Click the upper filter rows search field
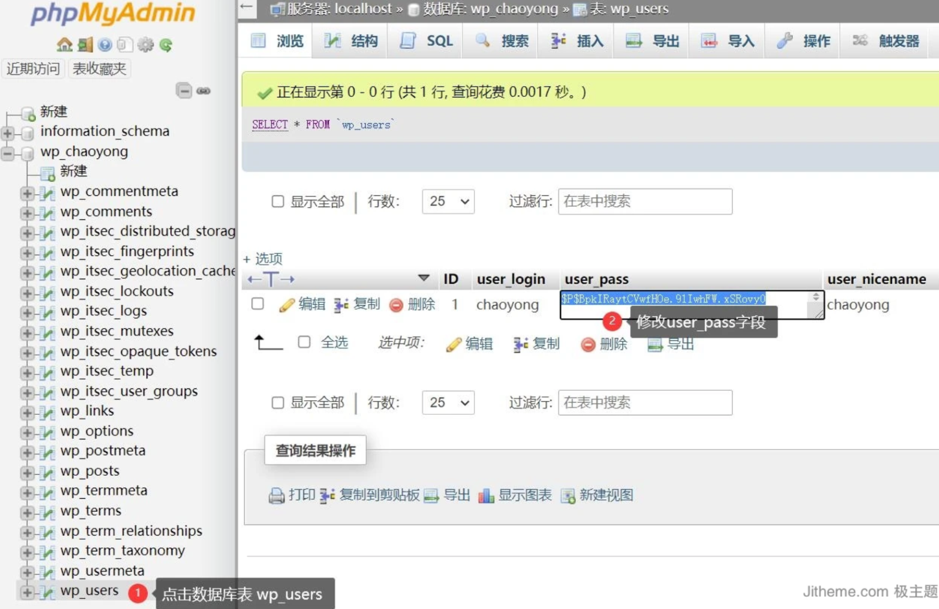Image resolution: width=939 pixels, height=609 pixels. (645, 201)
